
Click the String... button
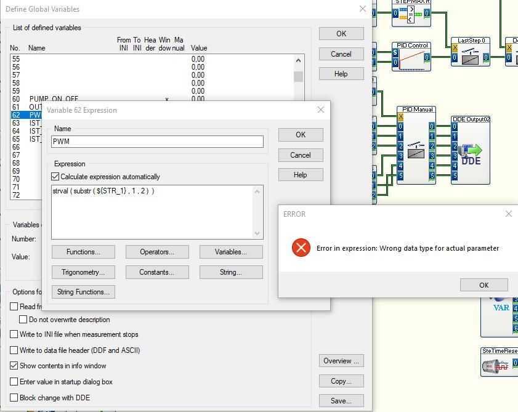pos(231,272)
